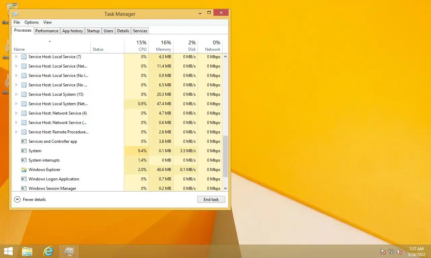Click the Windows Session Manager icon

tap(24, 188)
